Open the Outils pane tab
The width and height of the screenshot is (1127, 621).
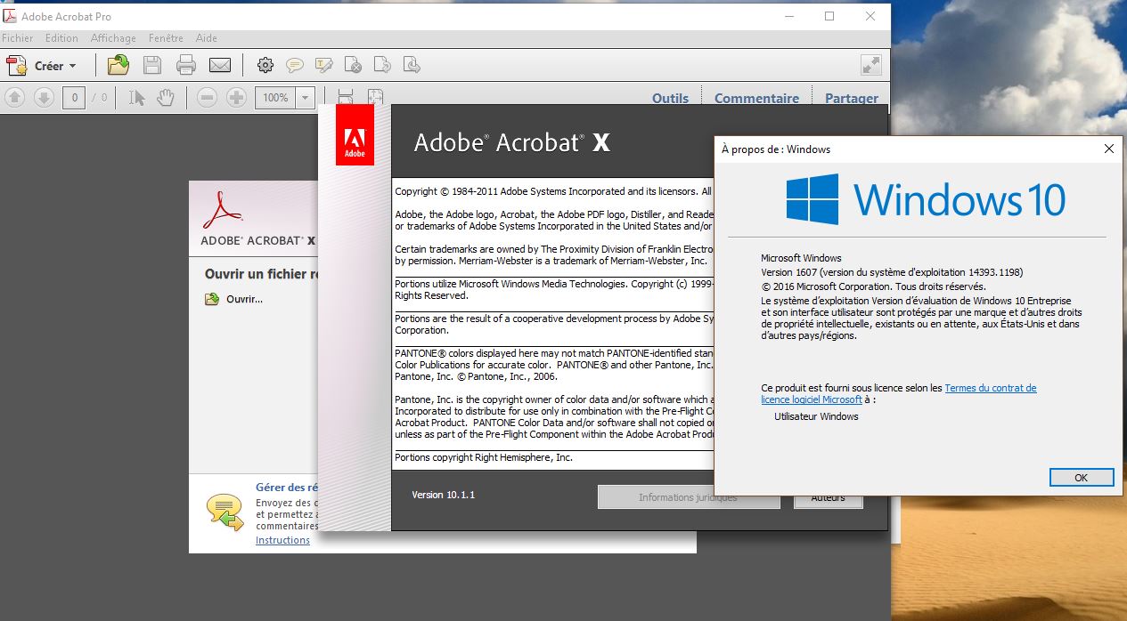click(670, 98)
